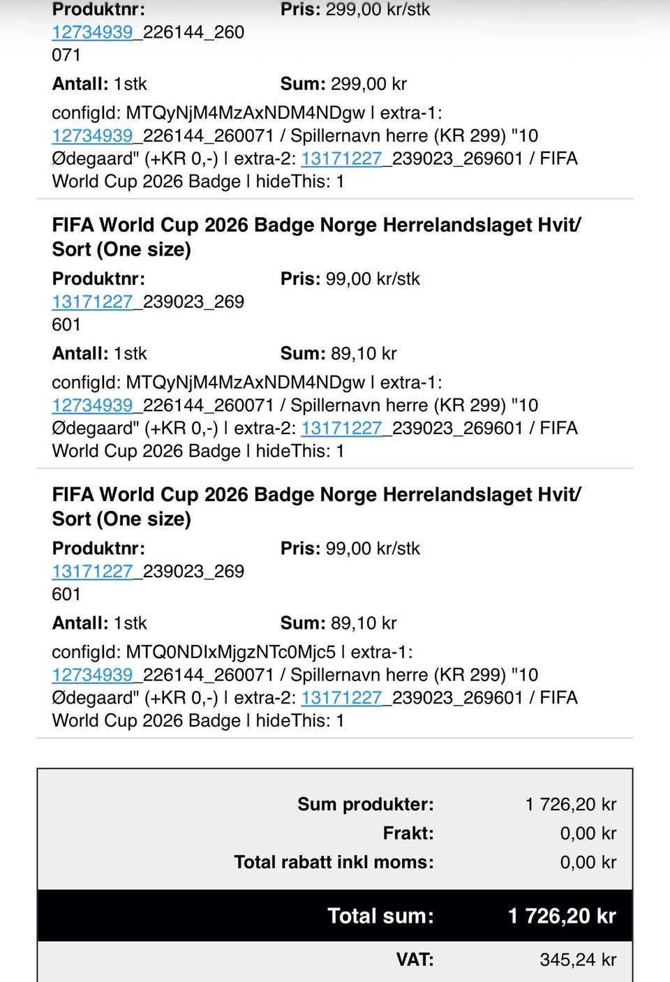Click the Pris 299,00 kr/stk text

[x=355, y=10]
